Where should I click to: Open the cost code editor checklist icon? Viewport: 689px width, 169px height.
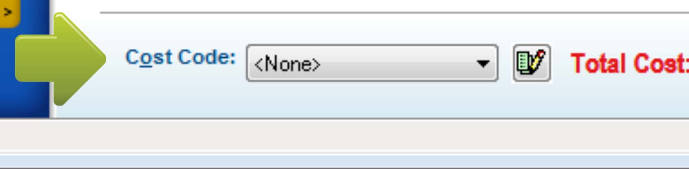pyautogui.click(x=531, y=63)
